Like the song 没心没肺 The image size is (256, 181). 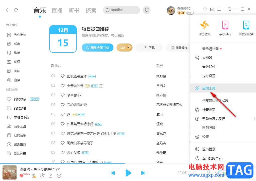click(62, 153)
